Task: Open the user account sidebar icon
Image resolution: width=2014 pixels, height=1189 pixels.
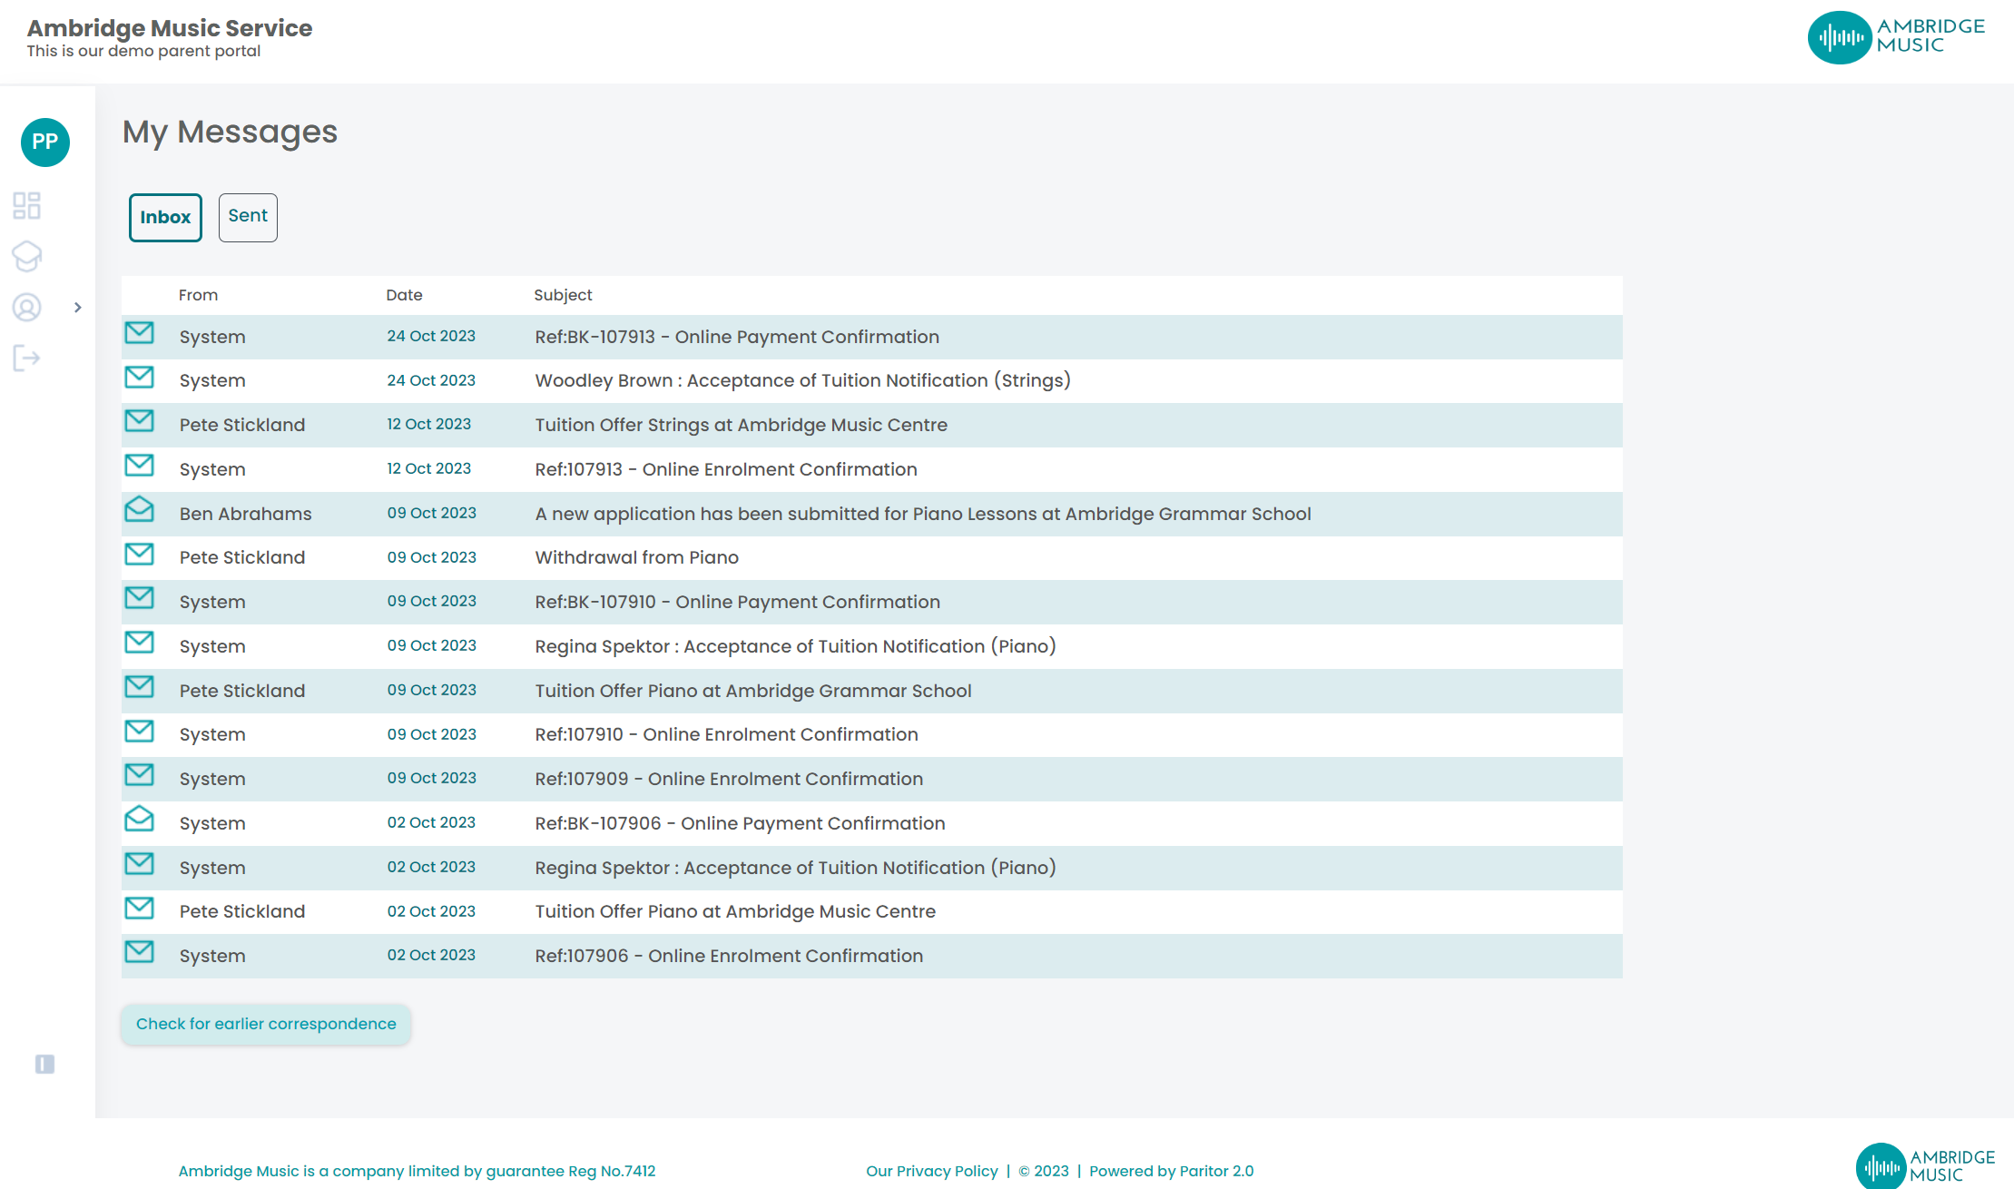Action: coord(26,308)
